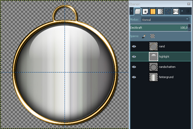Open the orange striped pattern tab
This screenshot has height=129, width=193.
(x=153, y=11)
